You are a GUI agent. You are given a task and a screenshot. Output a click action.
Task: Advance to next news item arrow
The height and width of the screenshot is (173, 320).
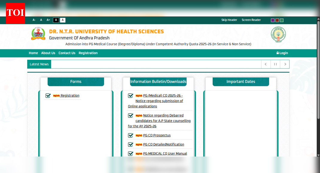tap(285, 64)
